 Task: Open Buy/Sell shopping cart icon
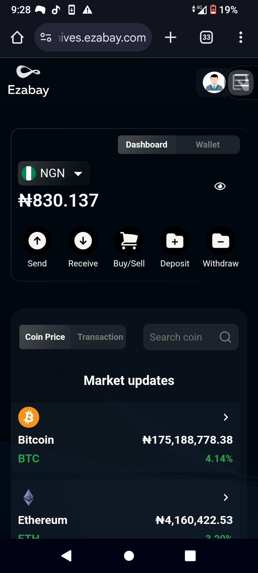coord(129,241)
